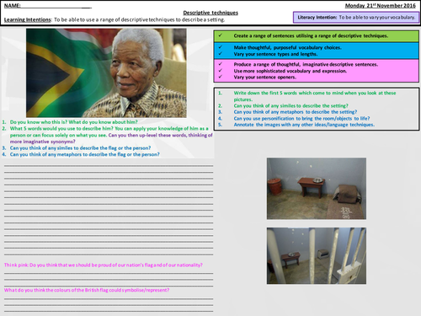Screen dimensions: 421x316
Task: Click 'Vary your sentence openers.' text
Action: (x=265, y=77)
